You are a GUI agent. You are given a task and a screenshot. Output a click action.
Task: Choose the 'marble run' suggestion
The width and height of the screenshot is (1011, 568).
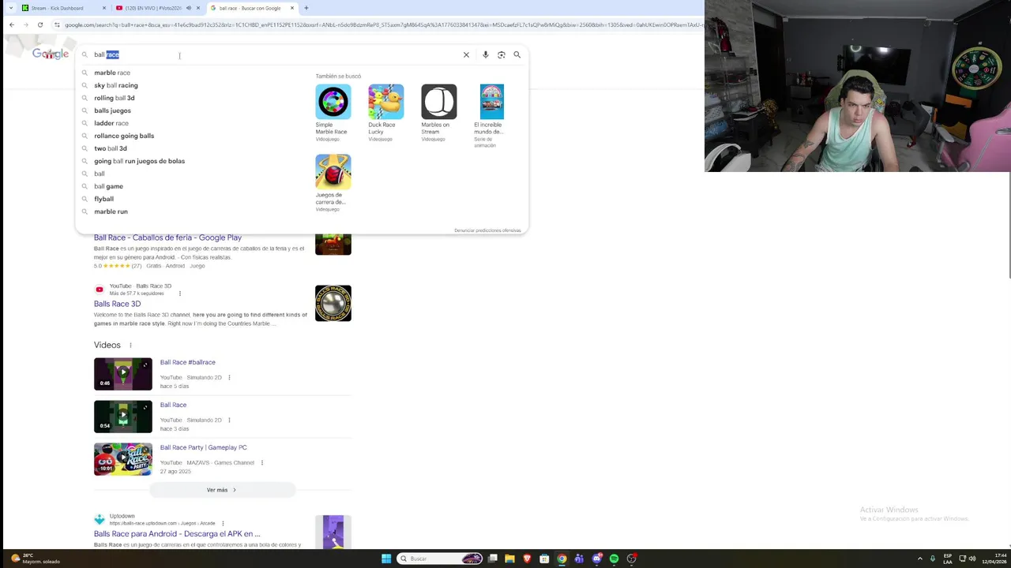(111, 211)
